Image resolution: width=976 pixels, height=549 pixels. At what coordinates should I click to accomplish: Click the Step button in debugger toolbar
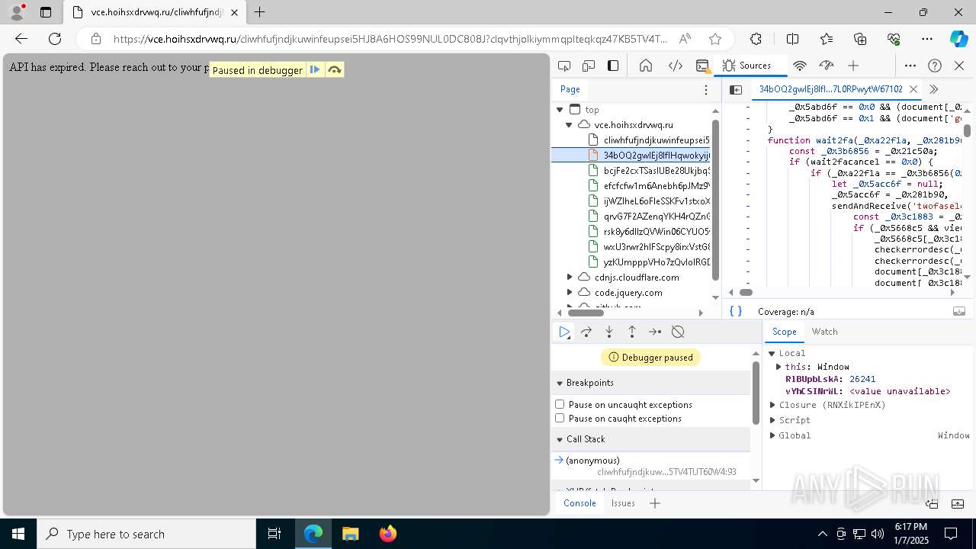click(x=655, y=332)
